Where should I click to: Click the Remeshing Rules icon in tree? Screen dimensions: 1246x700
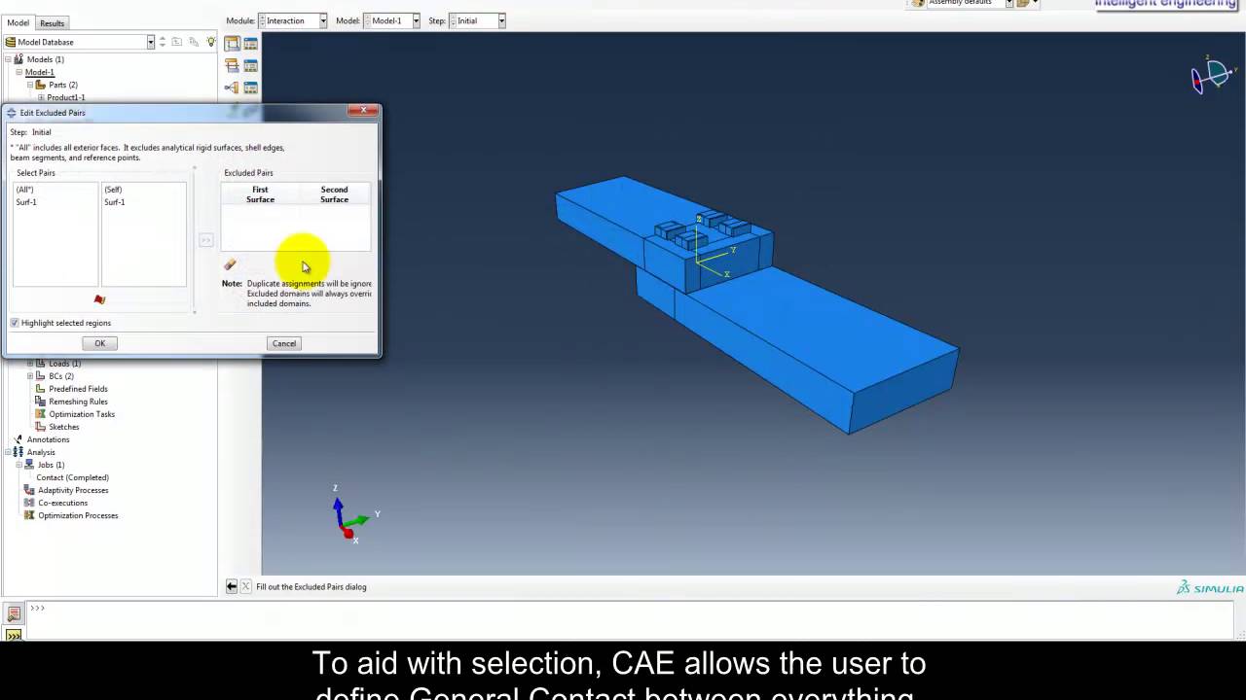tap(41, 402)
